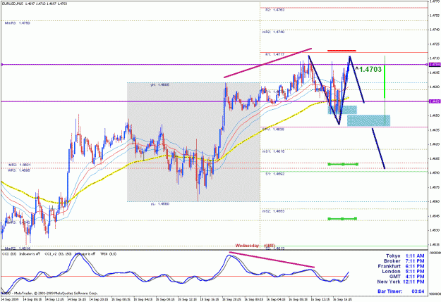Screen dimensions: 441x302
Task: Click the MetaTrader copyright text
Action: click(52, 294)
